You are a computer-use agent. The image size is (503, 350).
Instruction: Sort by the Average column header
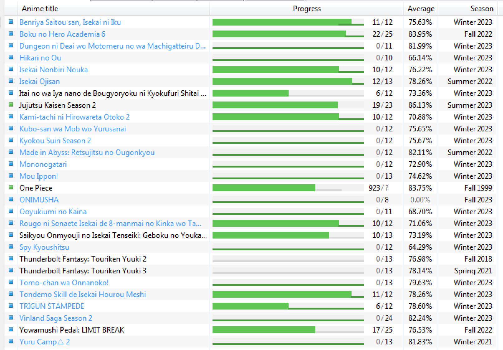click(x=421, y=9)
